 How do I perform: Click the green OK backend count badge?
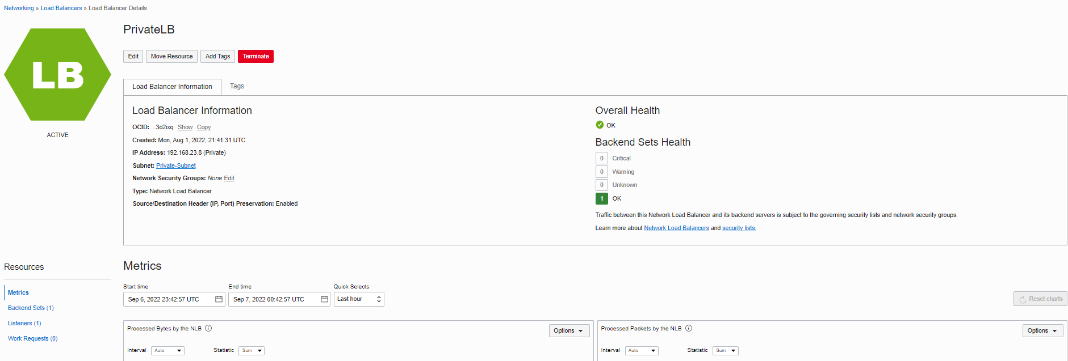(602, 198)
